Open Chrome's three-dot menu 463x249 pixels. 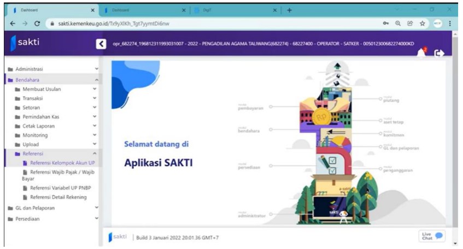(x=450, y=23)
